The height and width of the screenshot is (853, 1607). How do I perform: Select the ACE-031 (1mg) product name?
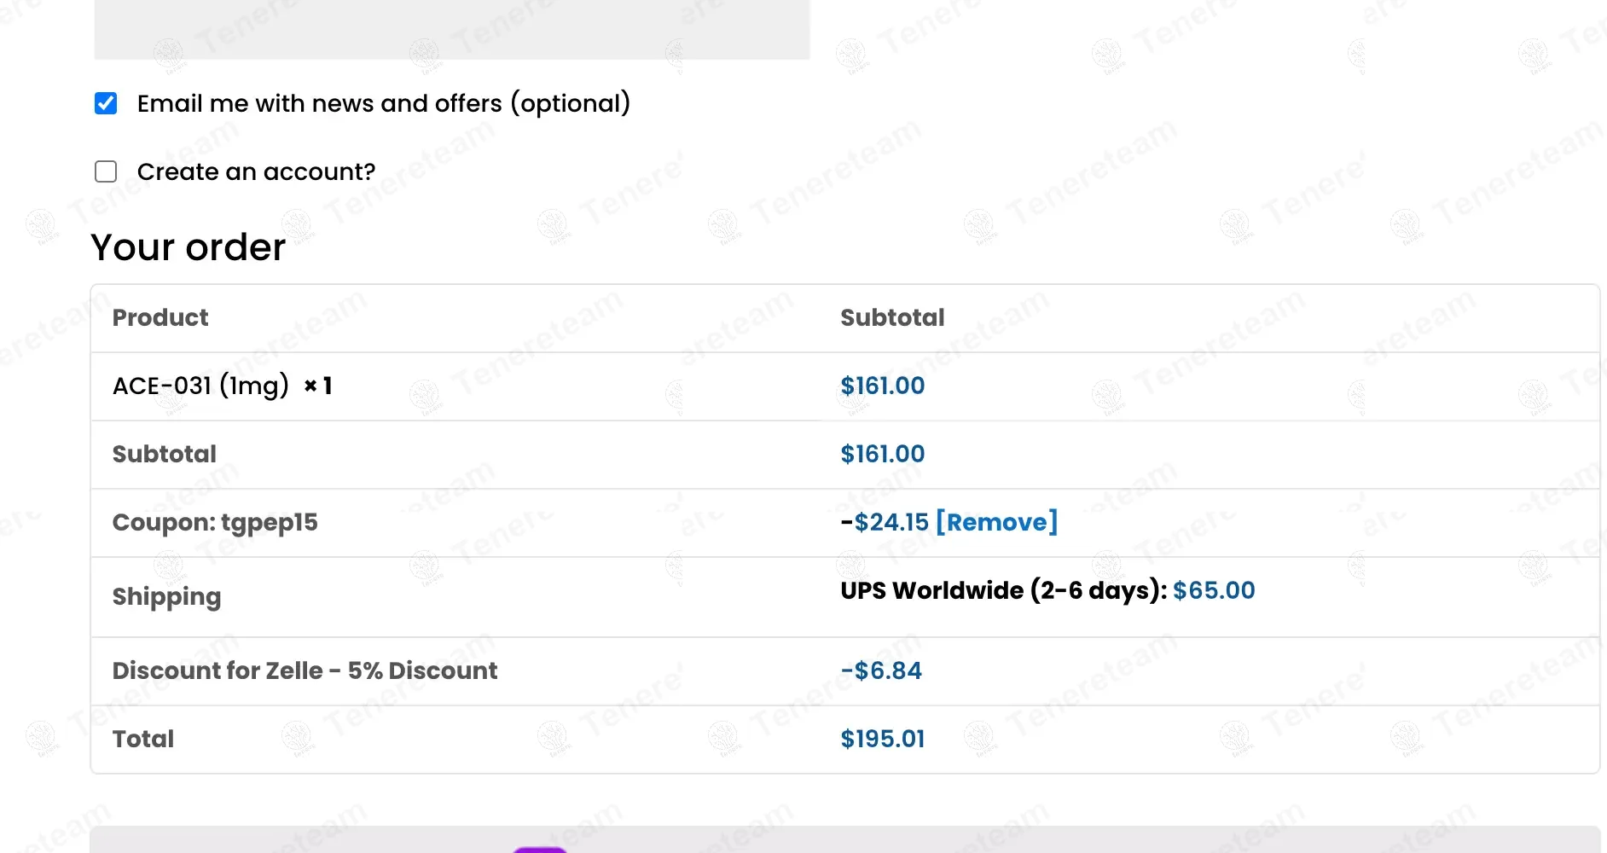point(201,386)
